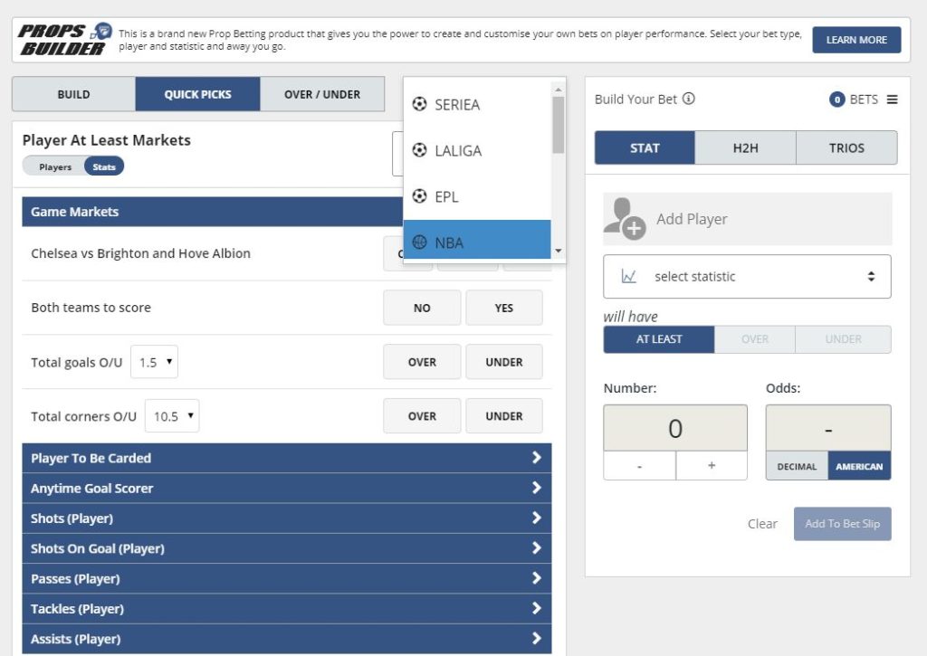Select the LALIGA league option
Image resolution: width=927 pixels, height=656 pixels.
pos(477,151)
